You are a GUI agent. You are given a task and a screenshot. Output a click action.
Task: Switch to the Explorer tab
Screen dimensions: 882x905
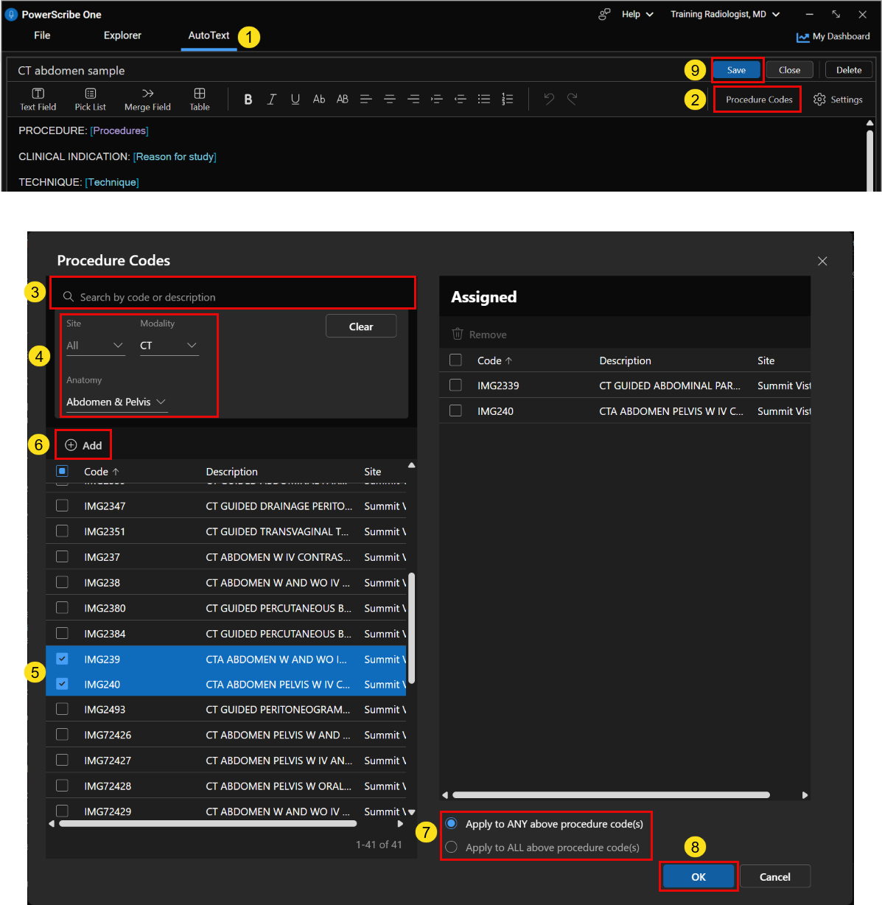(x=122, y=35)
